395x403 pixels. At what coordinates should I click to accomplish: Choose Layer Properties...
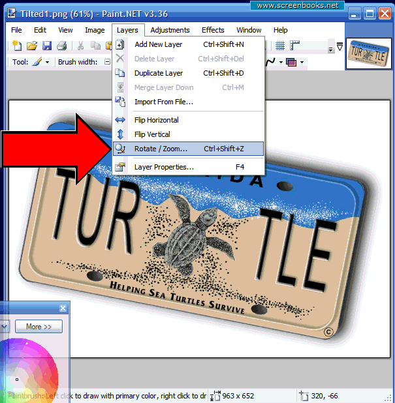pos(189,167)
